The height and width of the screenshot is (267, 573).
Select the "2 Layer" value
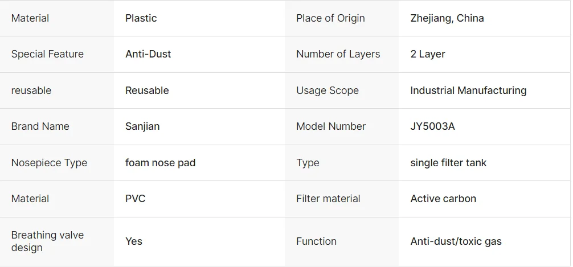coord(428,54)
